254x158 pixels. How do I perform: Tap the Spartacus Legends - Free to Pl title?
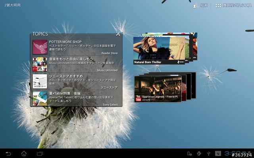tap(160, 96)
